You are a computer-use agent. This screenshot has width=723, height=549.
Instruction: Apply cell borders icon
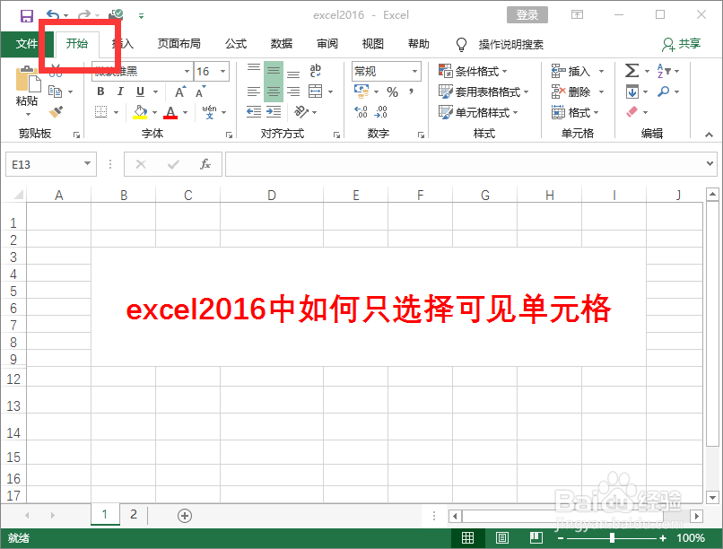click(x=101, y=112)
